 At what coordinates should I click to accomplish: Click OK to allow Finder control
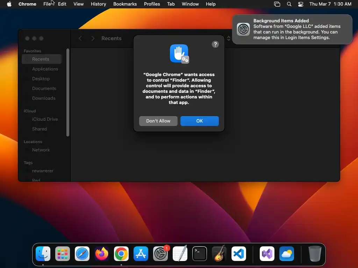[x=200, y=121]
